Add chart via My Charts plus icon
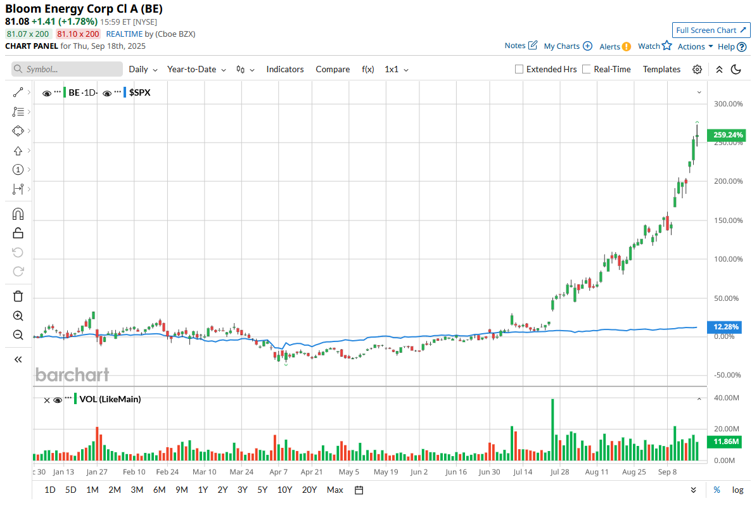The width and height of the screenshot is (752, 515). [587, 46]
